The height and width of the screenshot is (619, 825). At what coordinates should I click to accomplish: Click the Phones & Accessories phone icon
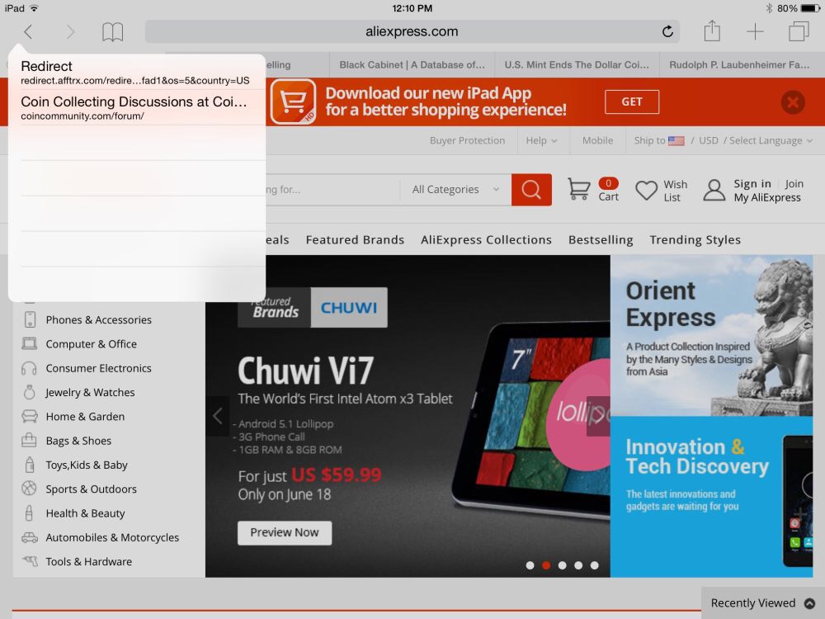[x=30, y=319]
